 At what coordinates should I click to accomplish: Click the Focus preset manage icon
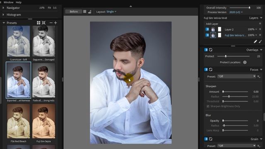click(x=259, y=77)
